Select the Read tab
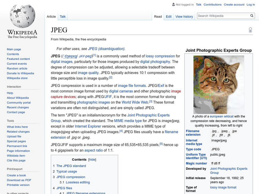The height and width of the screenshot is (194, 259). 158,16
